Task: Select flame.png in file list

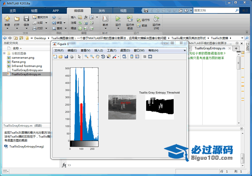Action: tap(19, 62)
